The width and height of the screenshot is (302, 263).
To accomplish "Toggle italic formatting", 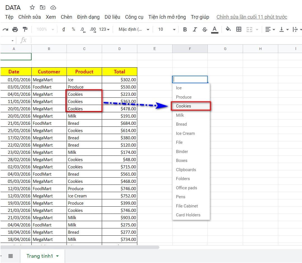I will (x=195, y=29).
